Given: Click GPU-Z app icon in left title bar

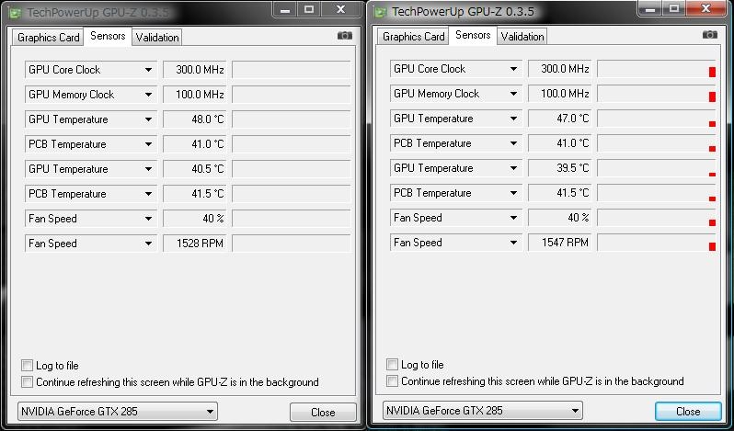Looking at the screenshot, I should 15,13.
